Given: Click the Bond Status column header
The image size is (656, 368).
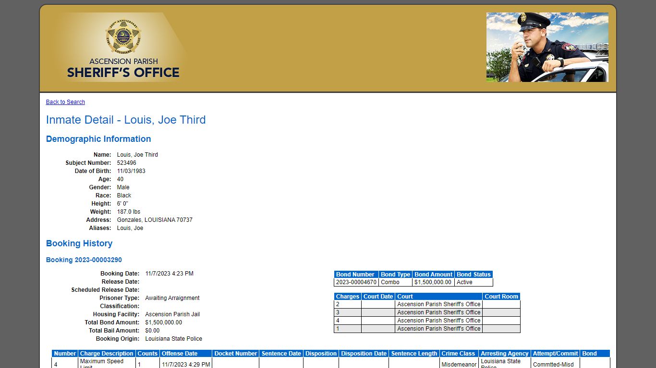Looking at the screenshot, I should 474,275.
